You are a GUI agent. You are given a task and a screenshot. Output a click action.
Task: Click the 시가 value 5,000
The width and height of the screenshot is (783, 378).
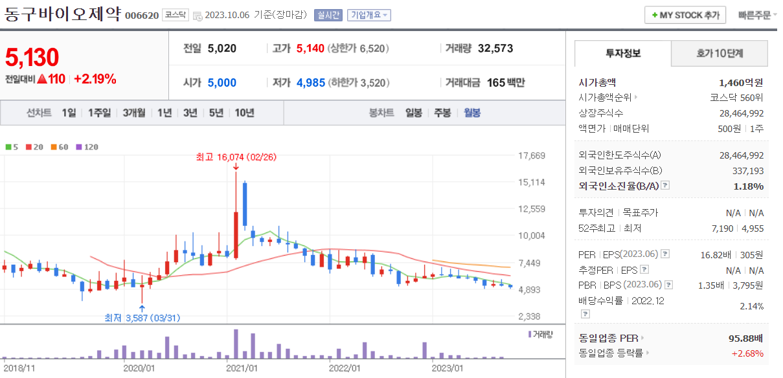pos(222,83)
